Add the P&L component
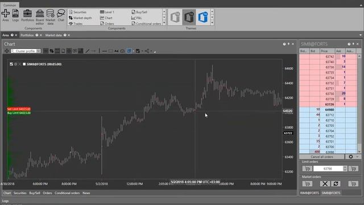 click(x=136, y=18)
